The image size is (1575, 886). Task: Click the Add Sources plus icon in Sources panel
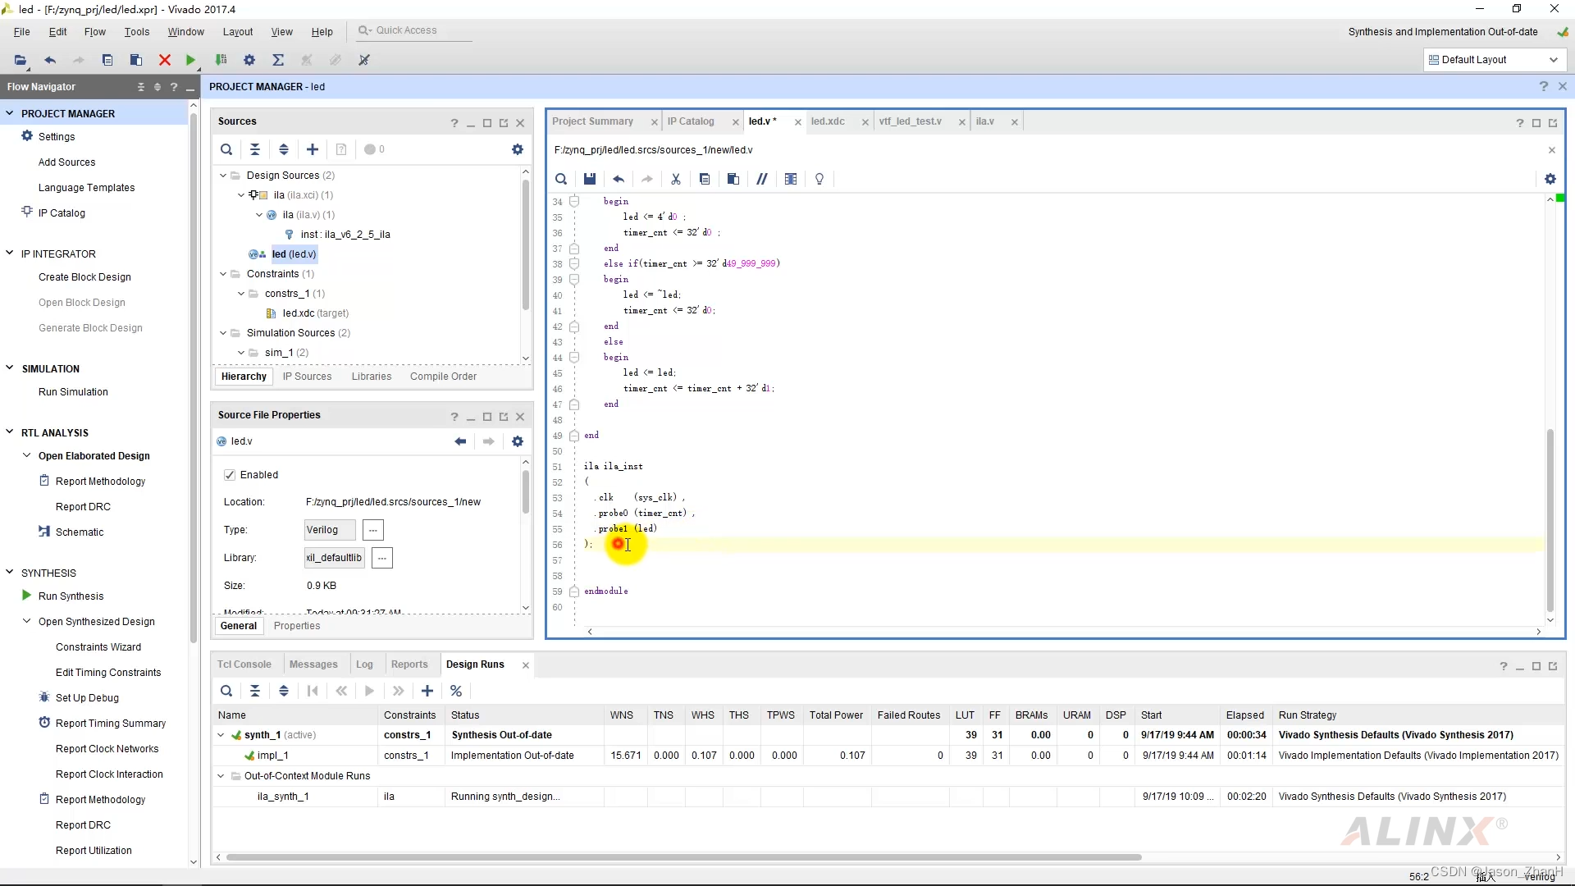click(x=312, y=149)
